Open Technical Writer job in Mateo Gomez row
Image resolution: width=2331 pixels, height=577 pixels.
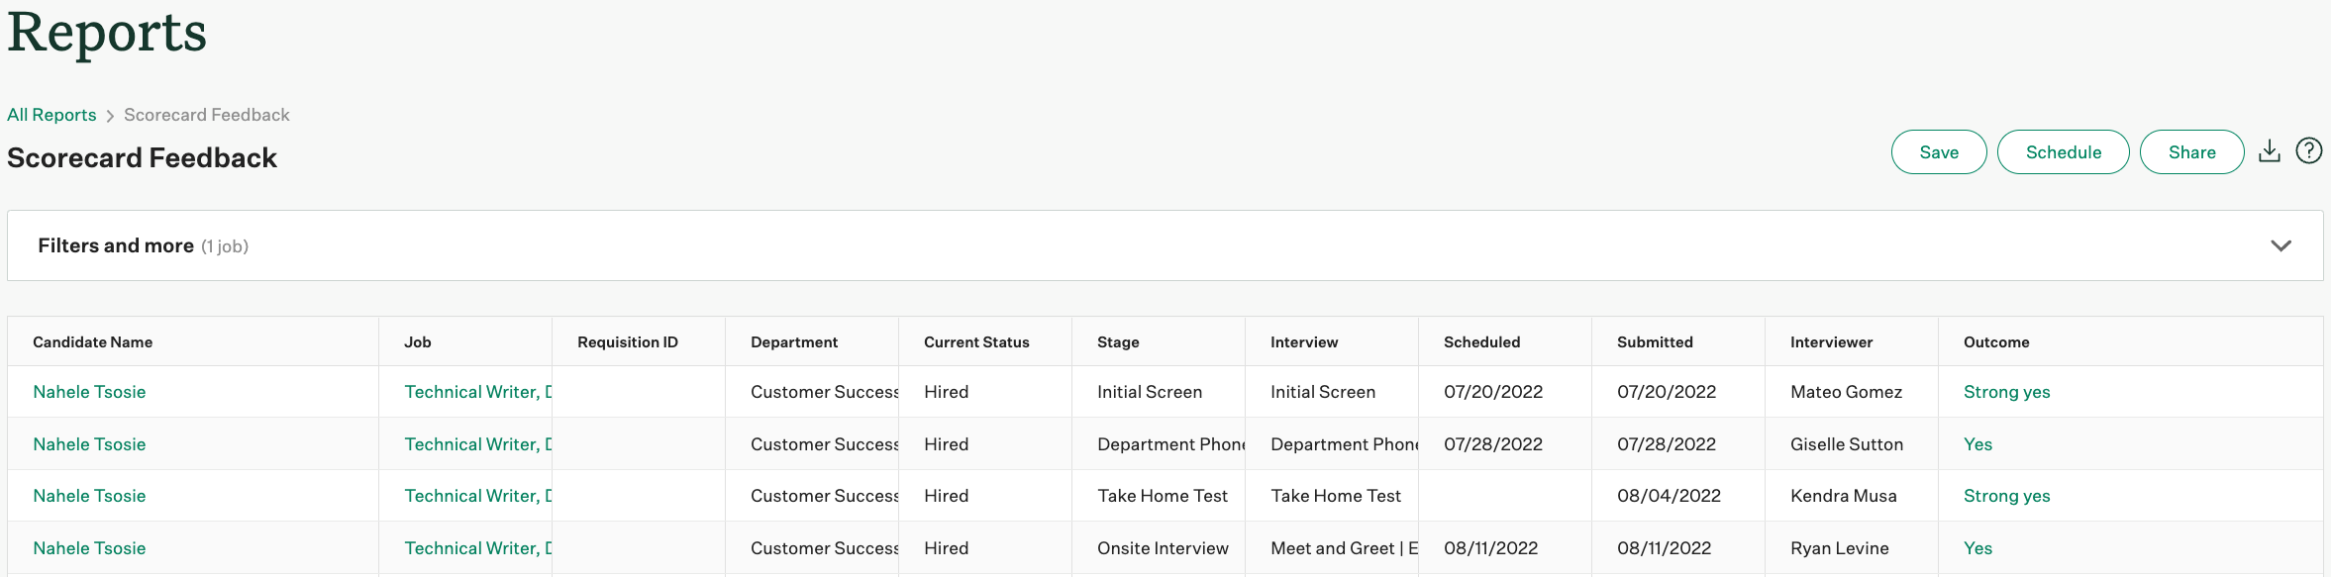(477, 392)
